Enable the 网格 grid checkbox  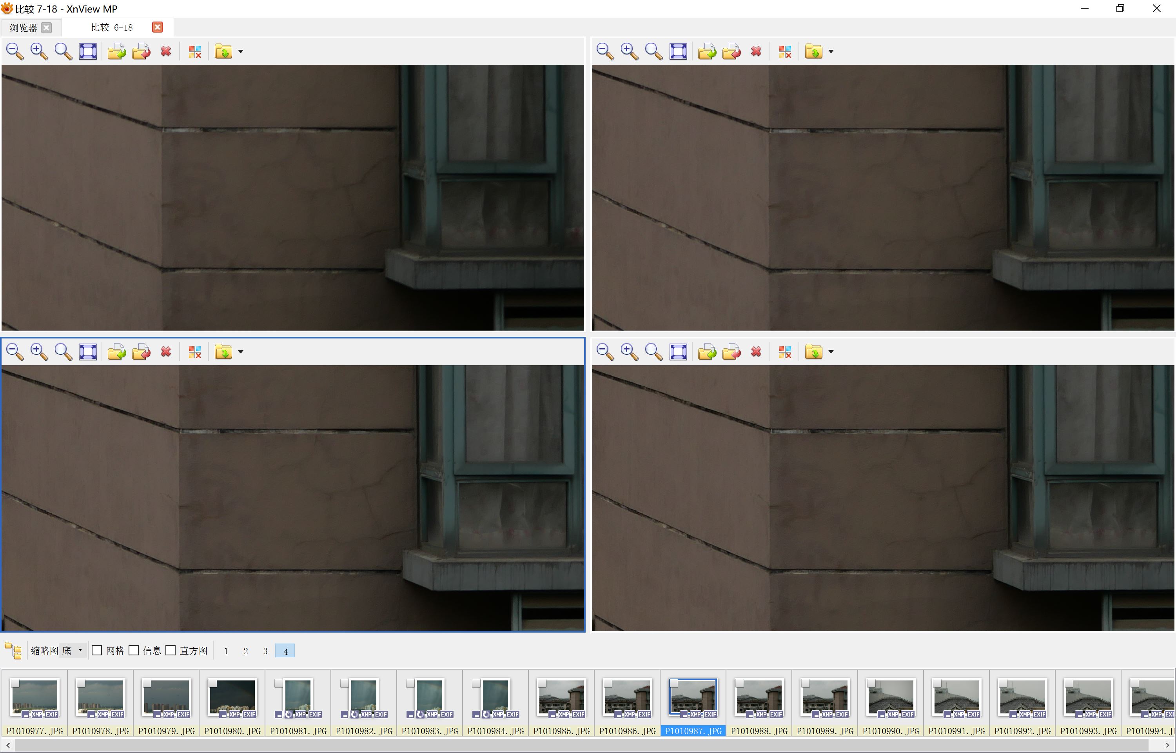[x=97, y=650]
